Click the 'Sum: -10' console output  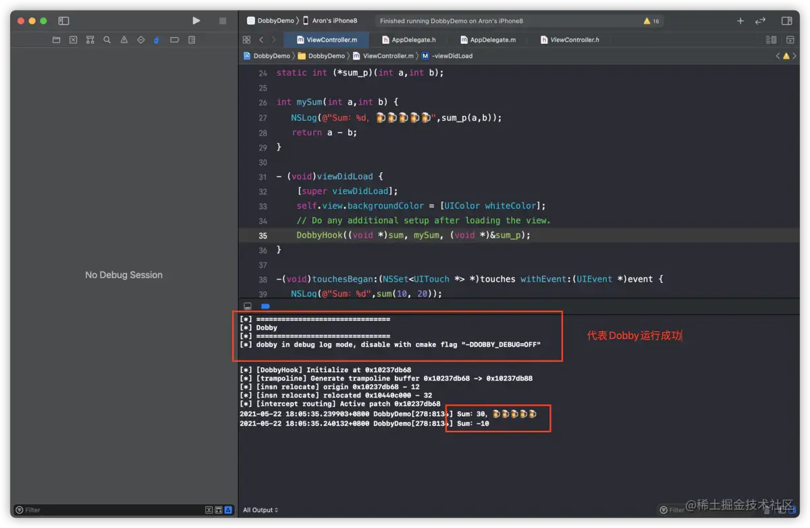coord(473,423)
